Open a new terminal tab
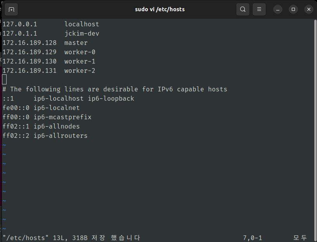The height and width of the screenshot is (242, 317). click(x=11, y=9)
